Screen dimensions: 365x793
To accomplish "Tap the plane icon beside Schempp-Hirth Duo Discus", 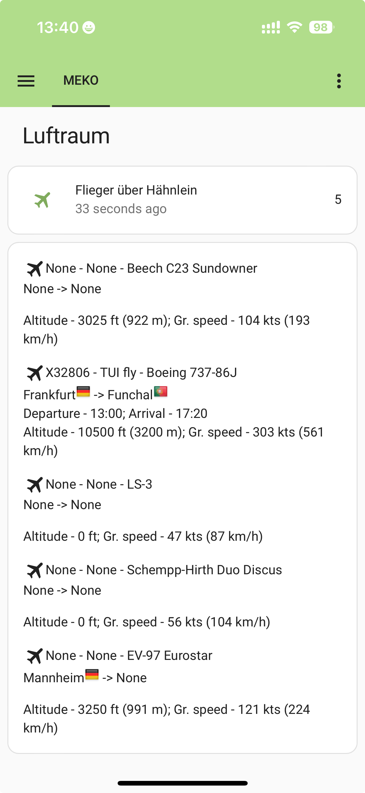I will click(x=34, y=570).
